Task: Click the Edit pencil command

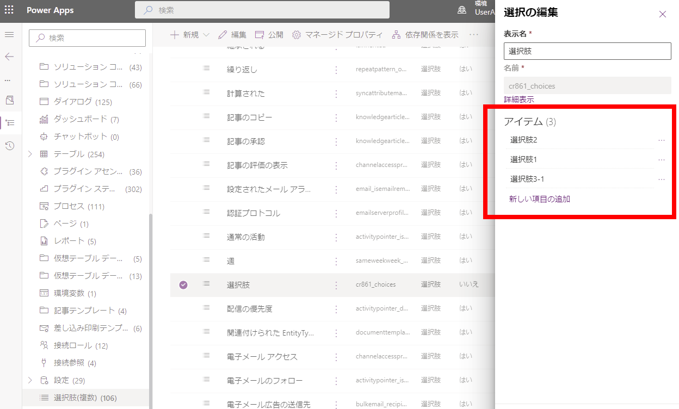Action: click(232, 35)
